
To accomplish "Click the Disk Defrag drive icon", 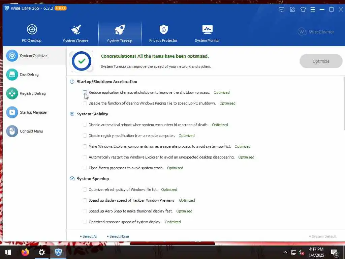I will click(x=12, y=75).
